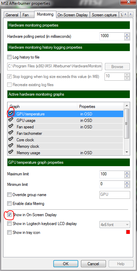The width and height of the screenshot is (137, 271).
Task: Toggle the GPU usage graph checkmark
Action: (x=11, y=119)
